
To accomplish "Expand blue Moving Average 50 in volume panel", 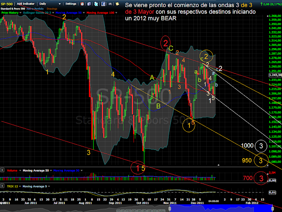I will [82, 170].
